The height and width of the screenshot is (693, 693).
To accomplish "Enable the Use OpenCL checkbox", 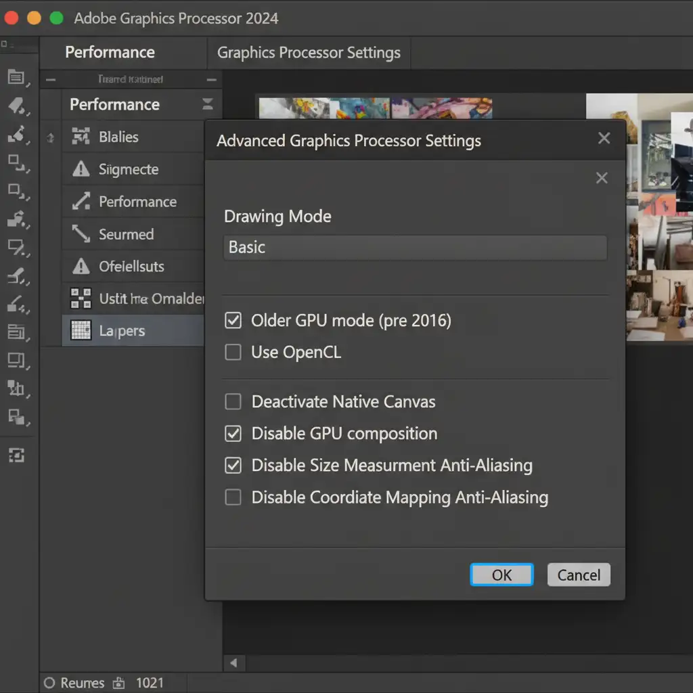I will click(233, 352).
